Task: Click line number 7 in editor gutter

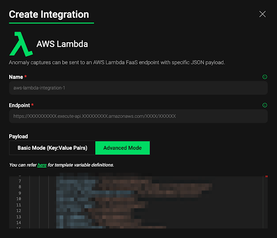Action: coord(20,181)
